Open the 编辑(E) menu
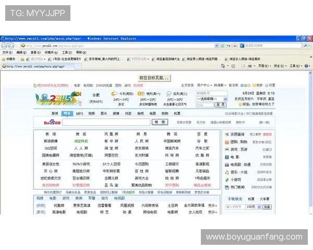The width and height of the screenshot is (313, 250). coord(21,53)
